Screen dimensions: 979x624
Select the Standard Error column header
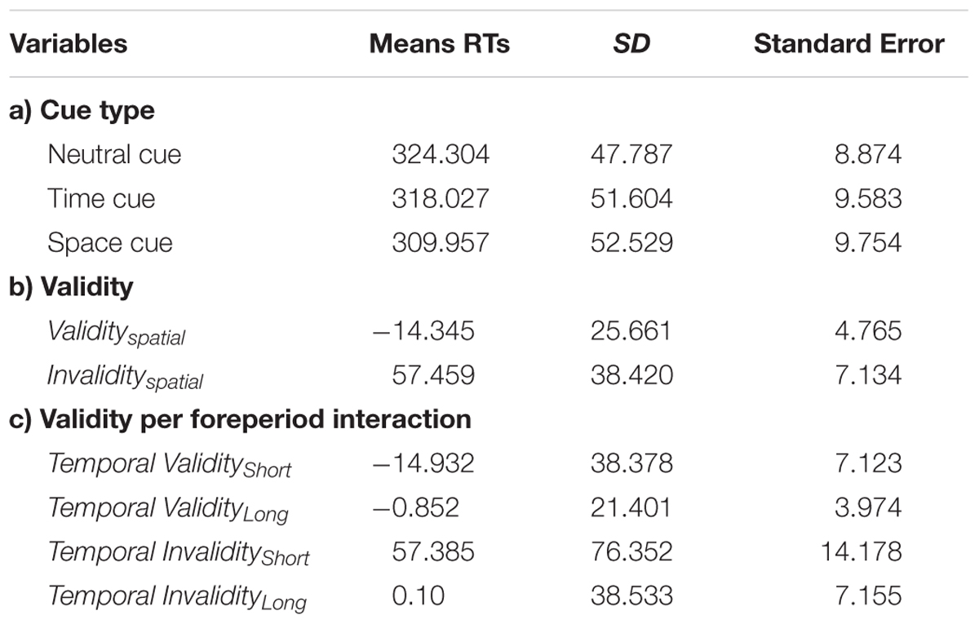click(849, 44)
